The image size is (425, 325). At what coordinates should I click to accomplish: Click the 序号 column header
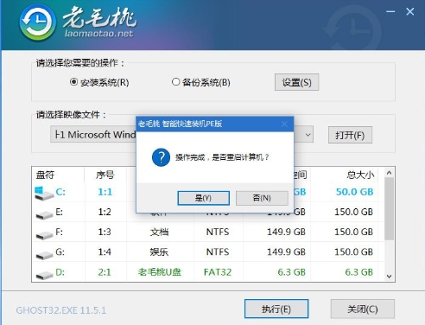click(105, 175)
